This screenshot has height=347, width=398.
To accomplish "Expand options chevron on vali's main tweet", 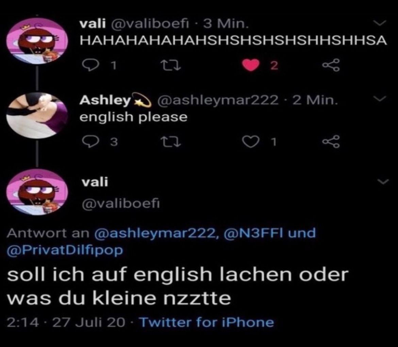I will click(383, 181).
